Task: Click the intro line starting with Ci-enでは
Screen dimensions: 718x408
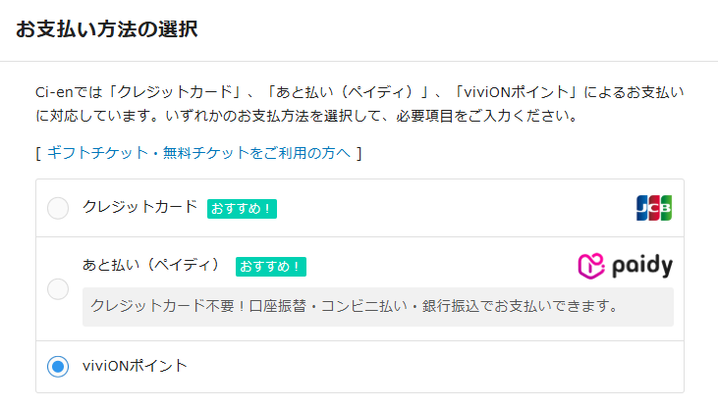Action: point(359,92)
